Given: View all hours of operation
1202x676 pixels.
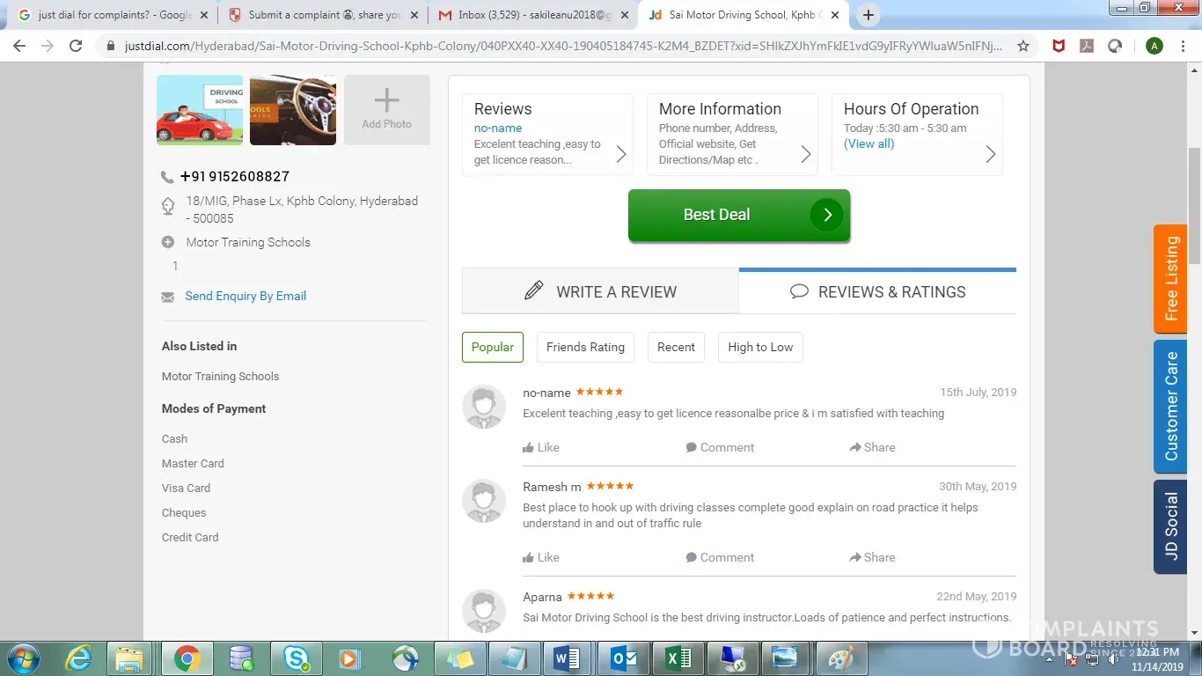Looking at the screenshot, I should 869,143.
